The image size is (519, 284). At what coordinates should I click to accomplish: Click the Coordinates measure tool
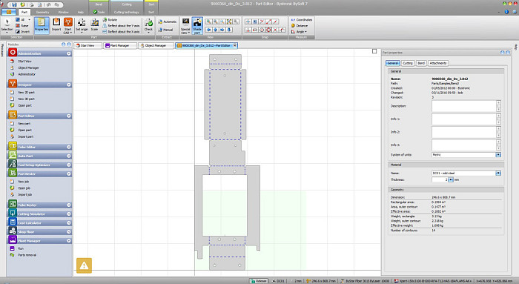click(x=302, y=20)
